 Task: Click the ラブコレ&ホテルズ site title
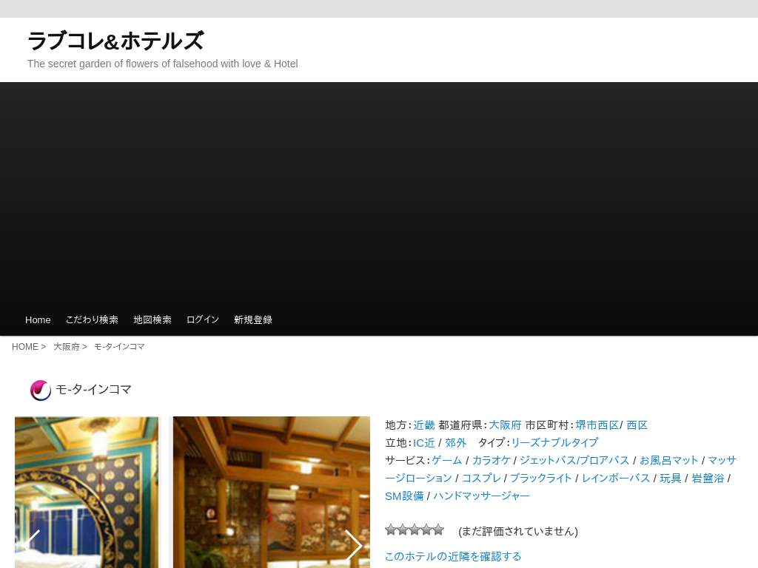(x=115, y=41)
